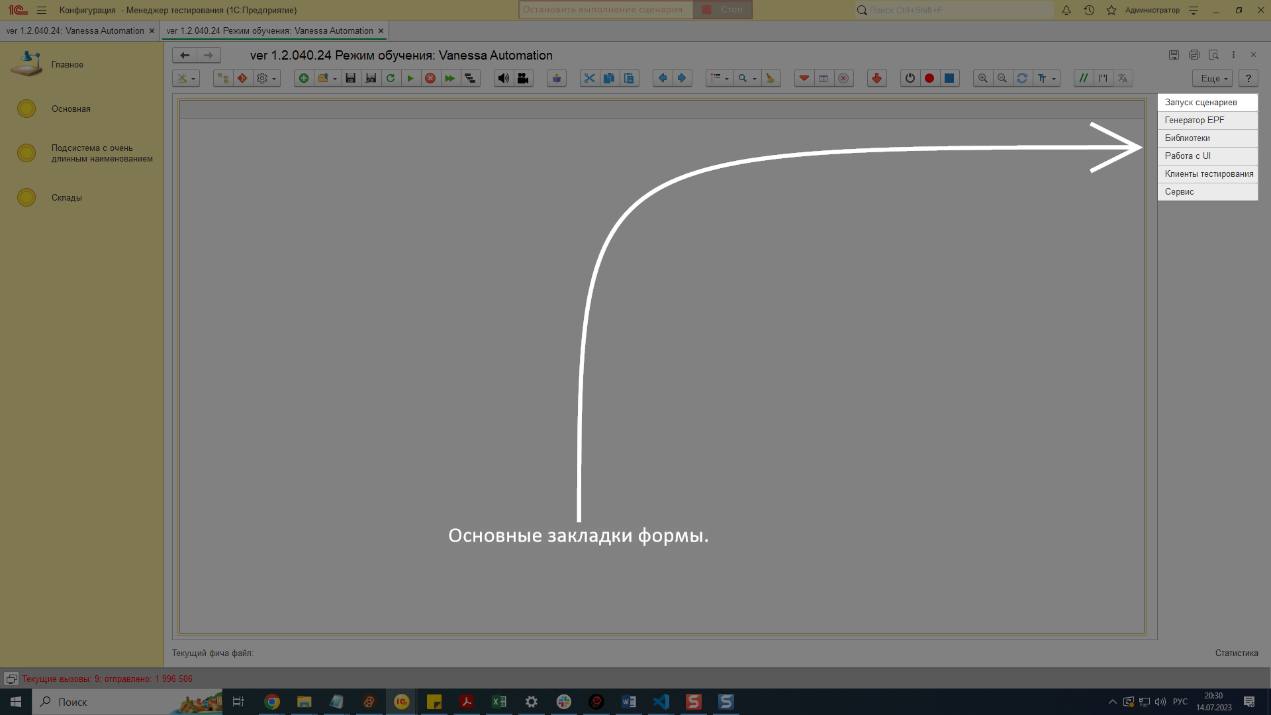
Task: Click the red record button in the toolbar
Action: pos(929,78)
